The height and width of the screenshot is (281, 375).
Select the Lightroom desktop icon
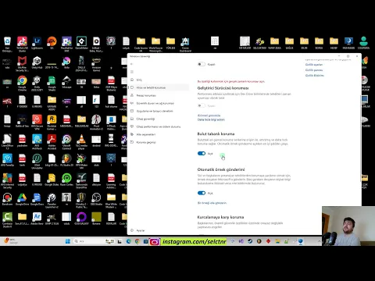(x=37, y=43)
